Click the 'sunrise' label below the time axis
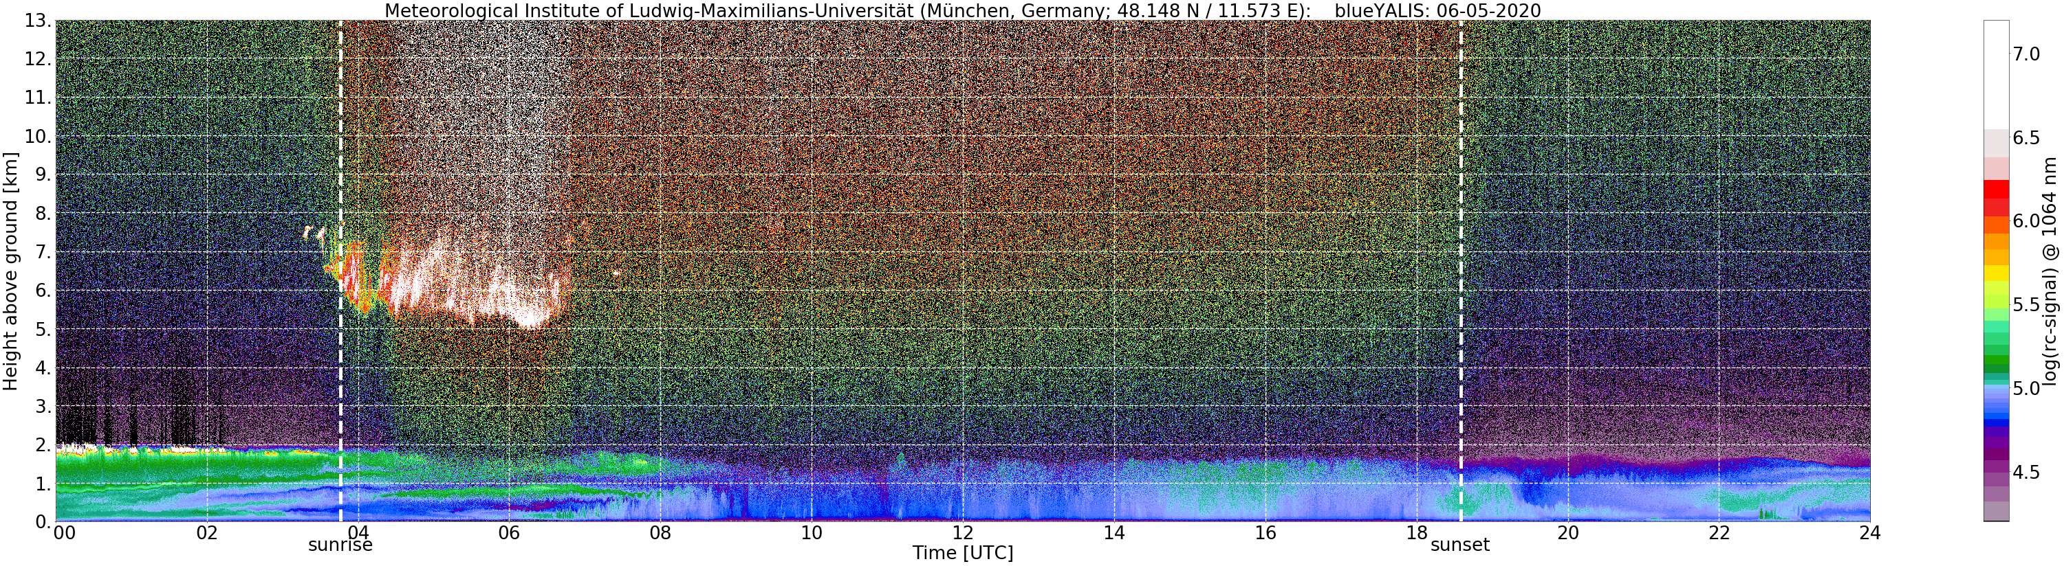2064x566 pixels. click(x=340, y=545)
